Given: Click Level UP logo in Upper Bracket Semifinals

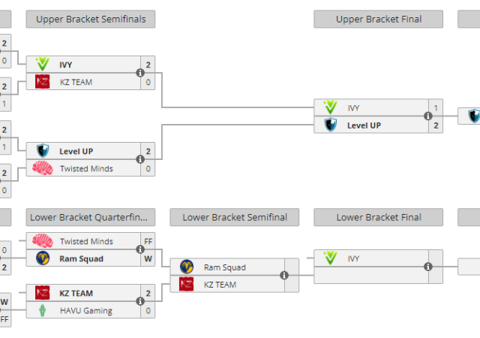Looking at the screenshot, I should point(43,151).
